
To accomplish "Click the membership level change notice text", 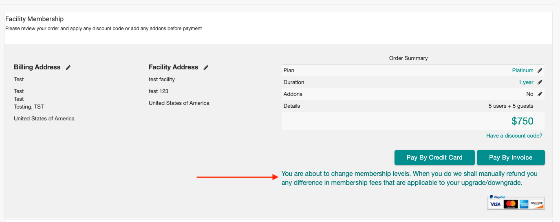I will pyautogui.click(x=409, y=178).
